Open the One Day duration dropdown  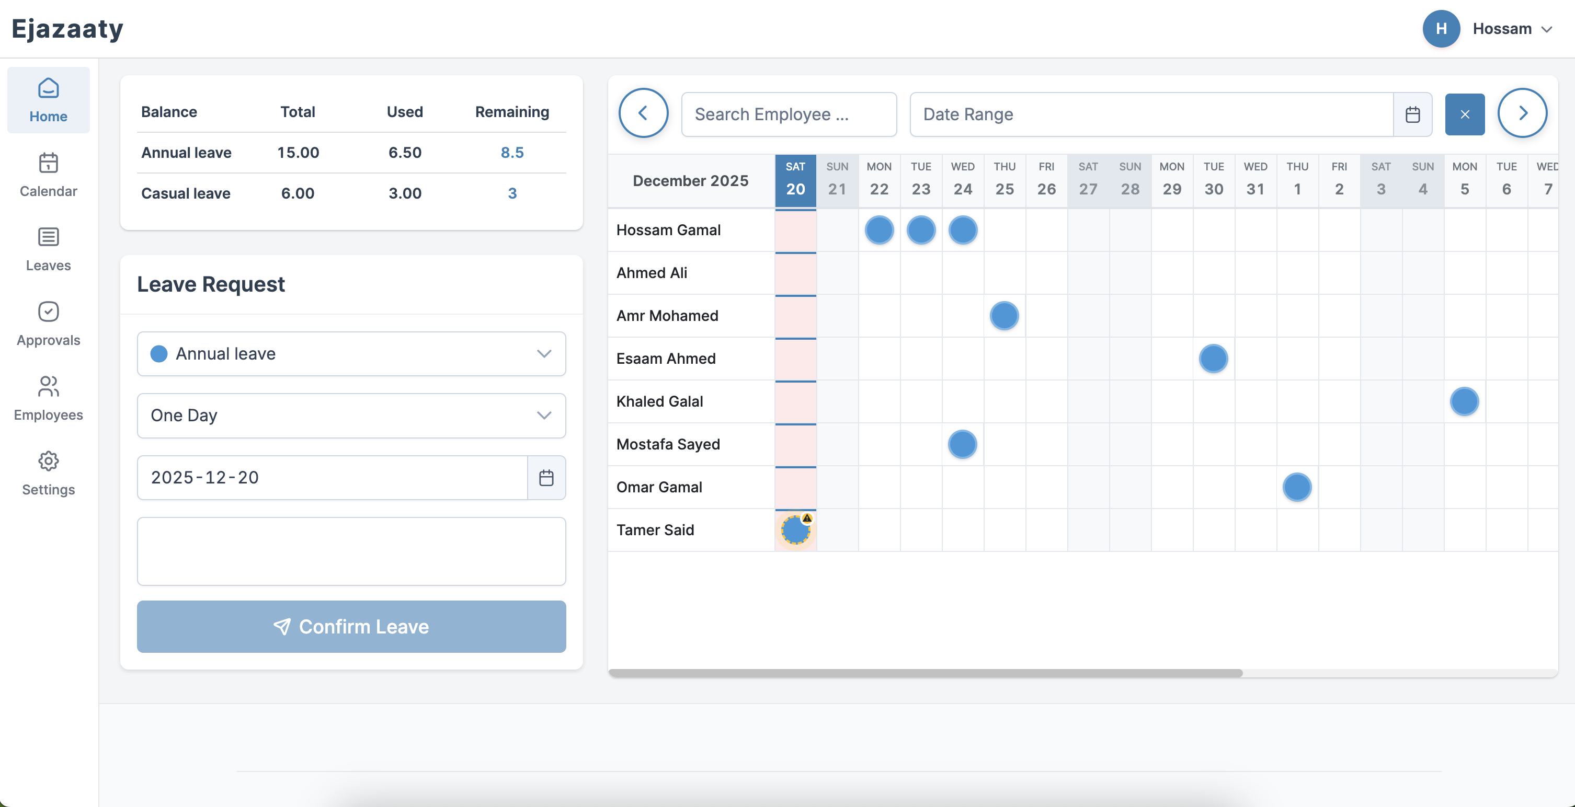pos(542,416)
